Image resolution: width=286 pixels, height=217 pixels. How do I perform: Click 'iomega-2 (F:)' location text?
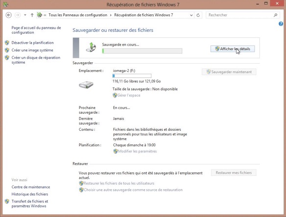124,71
